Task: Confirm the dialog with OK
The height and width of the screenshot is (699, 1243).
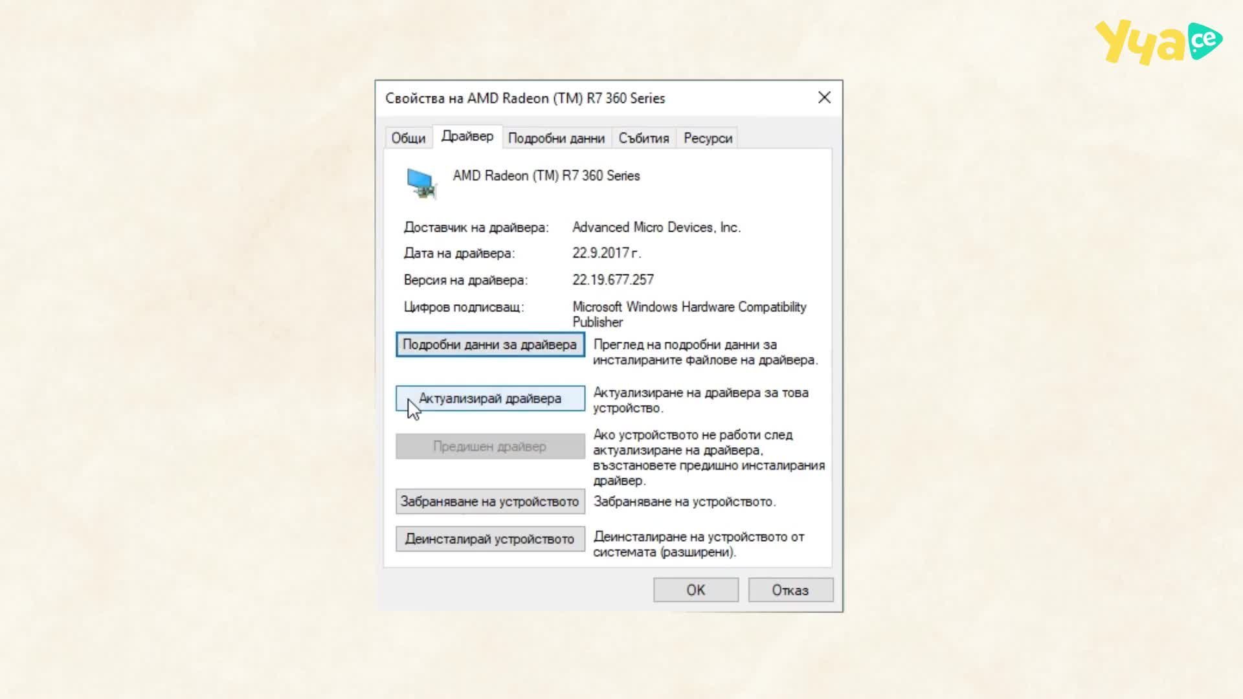Action: pos(696,590)
